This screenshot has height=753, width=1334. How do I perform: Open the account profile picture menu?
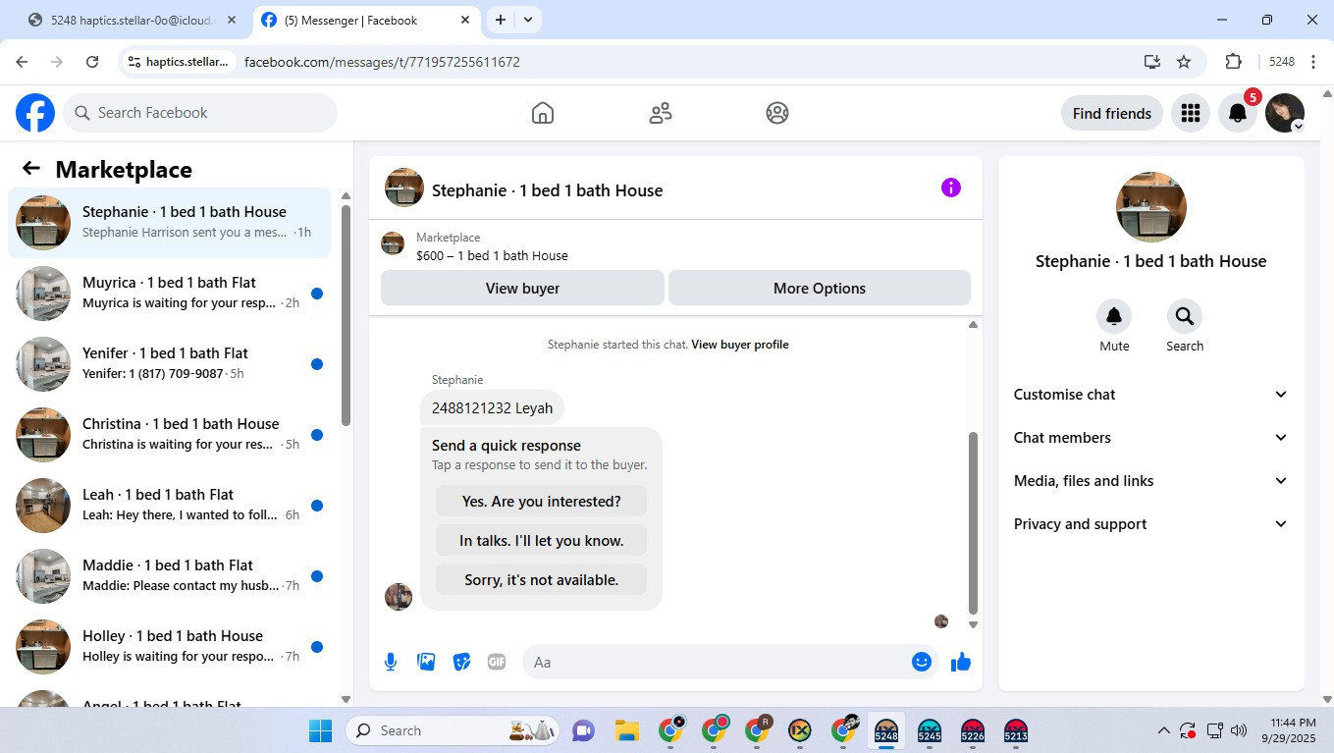[x=1285, y=113]
